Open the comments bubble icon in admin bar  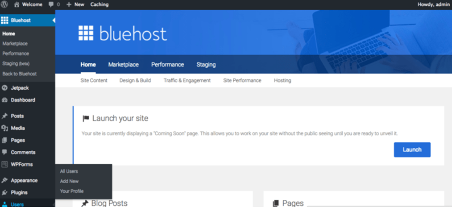coord(51,4)
